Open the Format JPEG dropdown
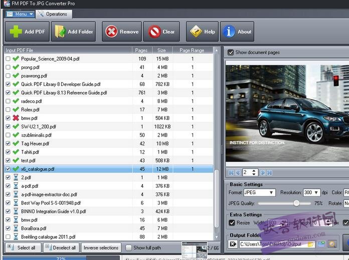The height and width of the screenshot is (260, 349). coord(260,192)
